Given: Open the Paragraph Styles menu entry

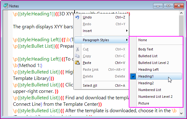Looking at the screenshot, I should coord(101,40).
